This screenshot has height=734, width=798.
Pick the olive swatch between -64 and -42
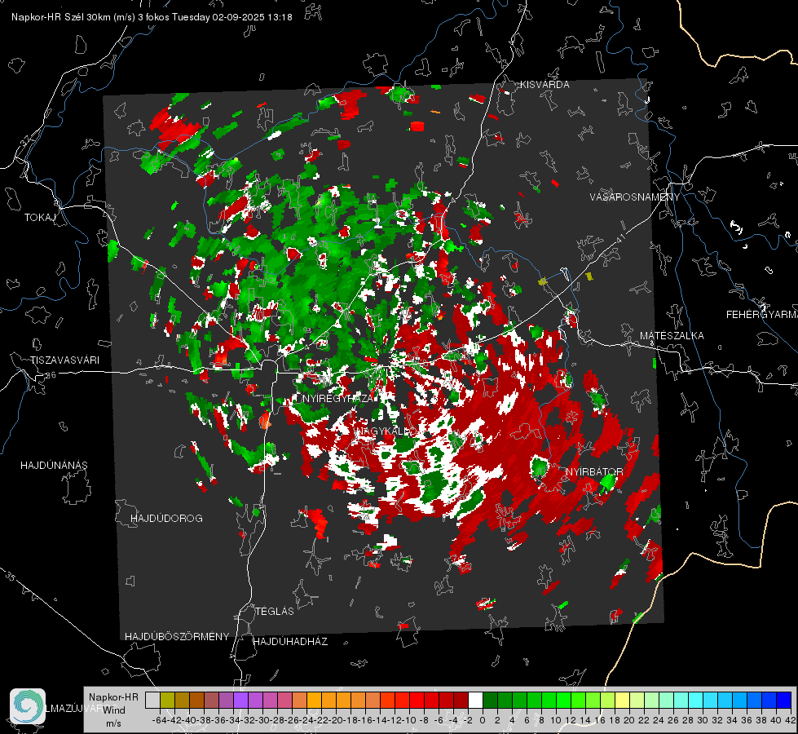click(x=167, y=701)
